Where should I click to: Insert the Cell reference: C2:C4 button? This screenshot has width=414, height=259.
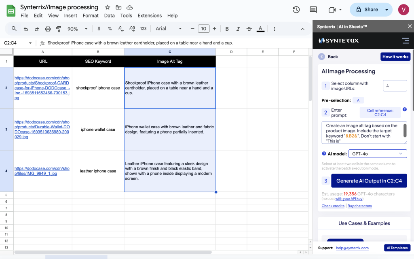click(380, 113)
